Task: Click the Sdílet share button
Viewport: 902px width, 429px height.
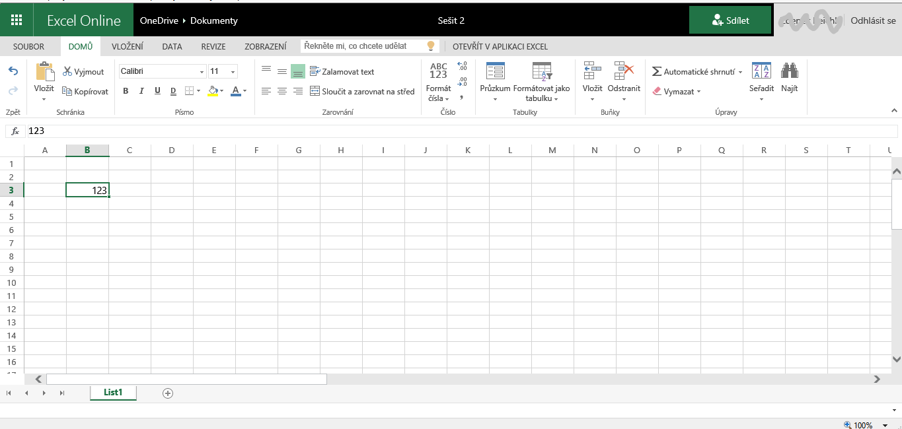Action: click(x=730, y=20)
